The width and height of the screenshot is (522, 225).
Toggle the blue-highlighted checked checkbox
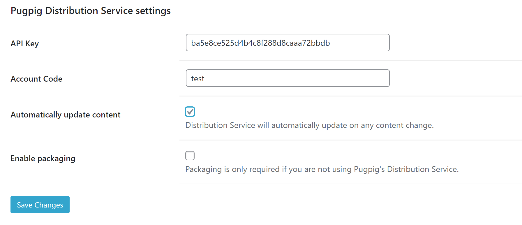[x=190, y=112]
